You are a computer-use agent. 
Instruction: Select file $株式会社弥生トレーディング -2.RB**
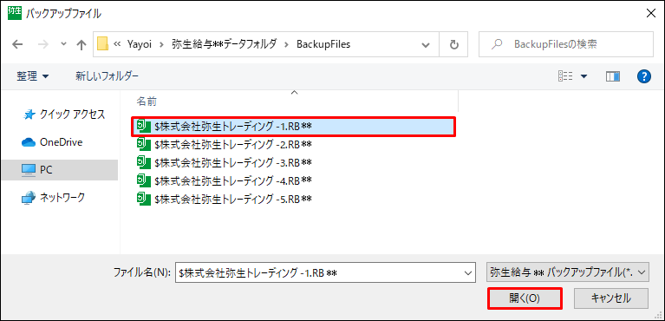coord(233,144)
